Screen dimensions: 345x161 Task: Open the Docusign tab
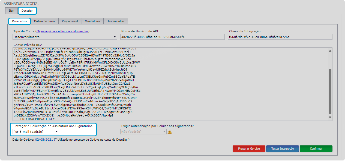tap(27, 11)
